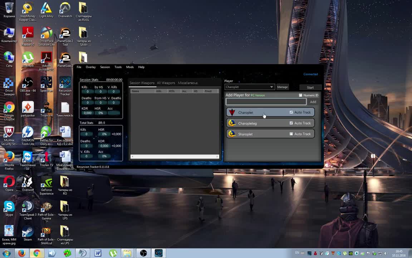412x258 pixels.
Task: Click the weapons list horizontal scrollbar
Action: (x=175, y=156)
